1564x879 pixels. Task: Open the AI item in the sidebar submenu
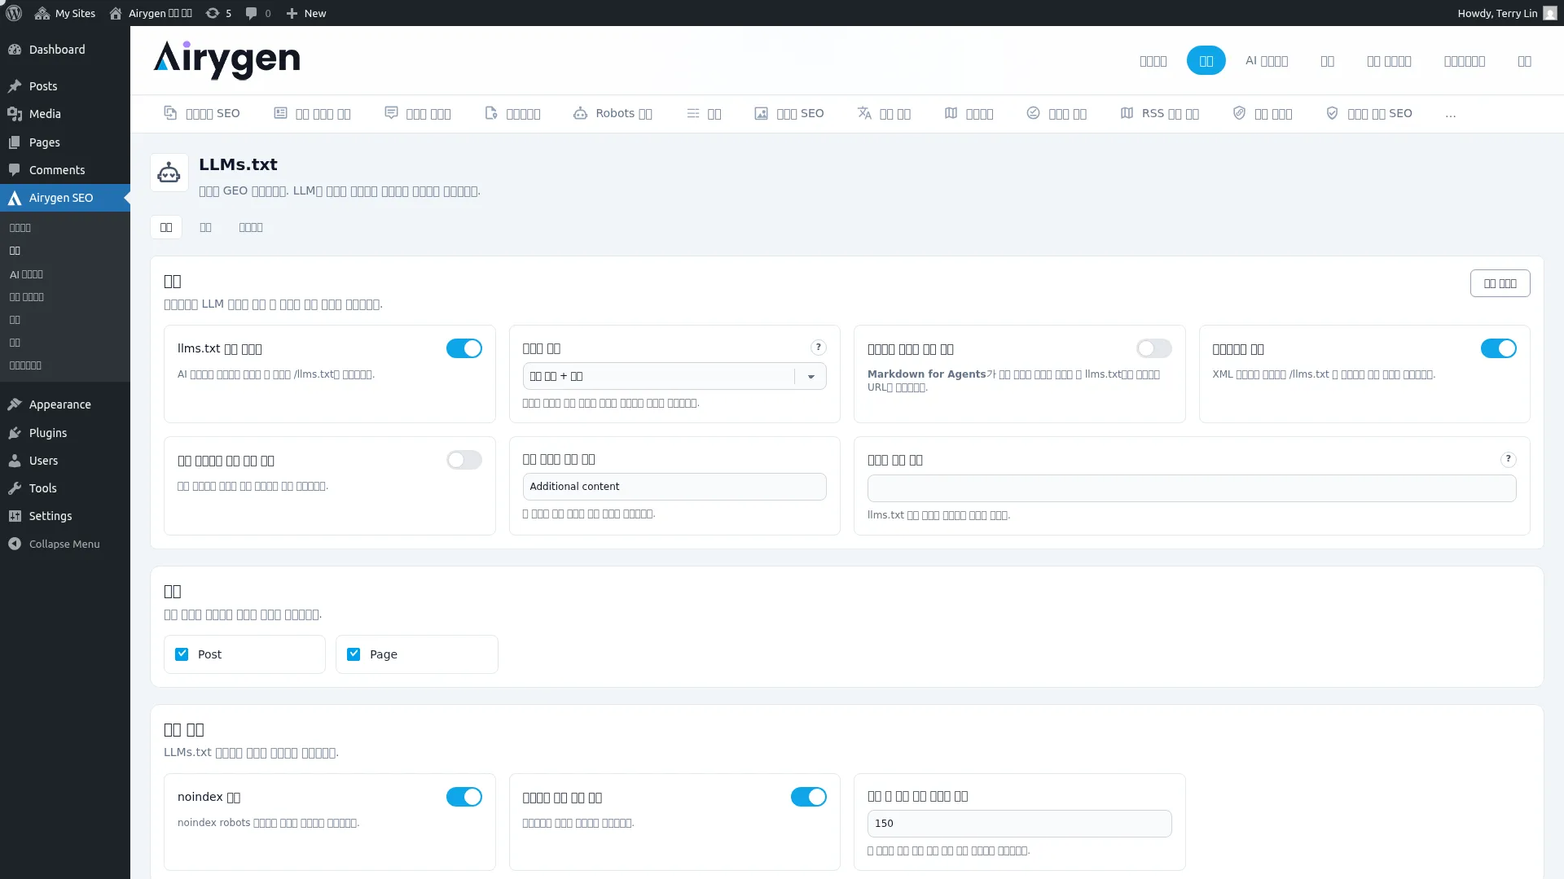click(26, 274)
